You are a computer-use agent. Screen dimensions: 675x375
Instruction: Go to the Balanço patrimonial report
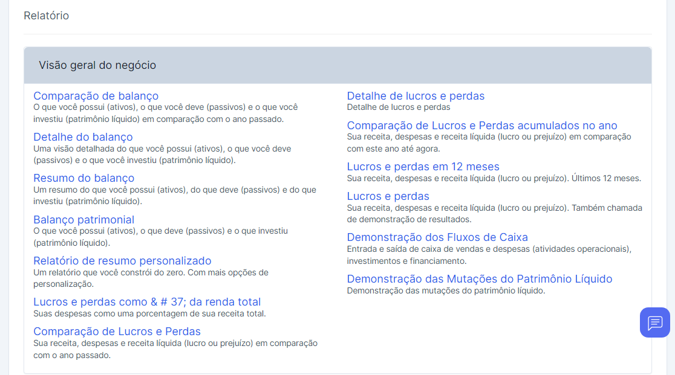point(83,220)
